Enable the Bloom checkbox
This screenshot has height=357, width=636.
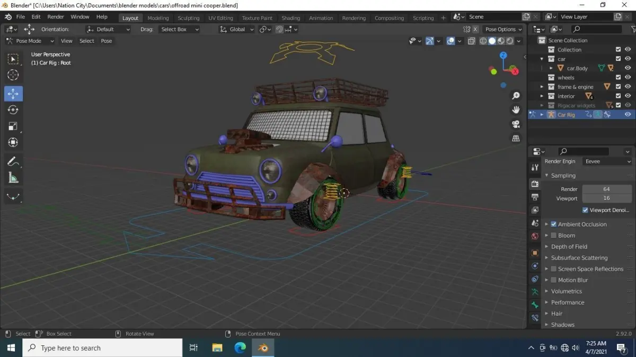pos(553,235)
